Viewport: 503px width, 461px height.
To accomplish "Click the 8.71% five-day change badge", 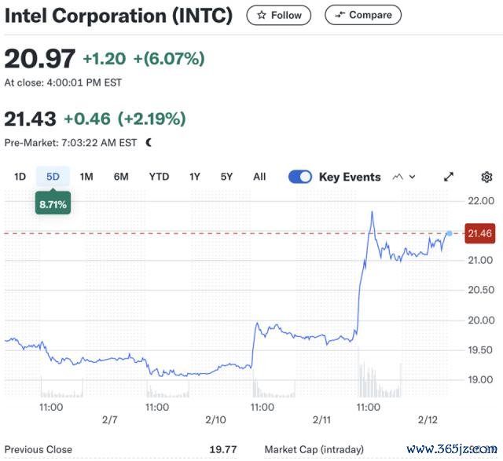I will (x=53, y=204).
